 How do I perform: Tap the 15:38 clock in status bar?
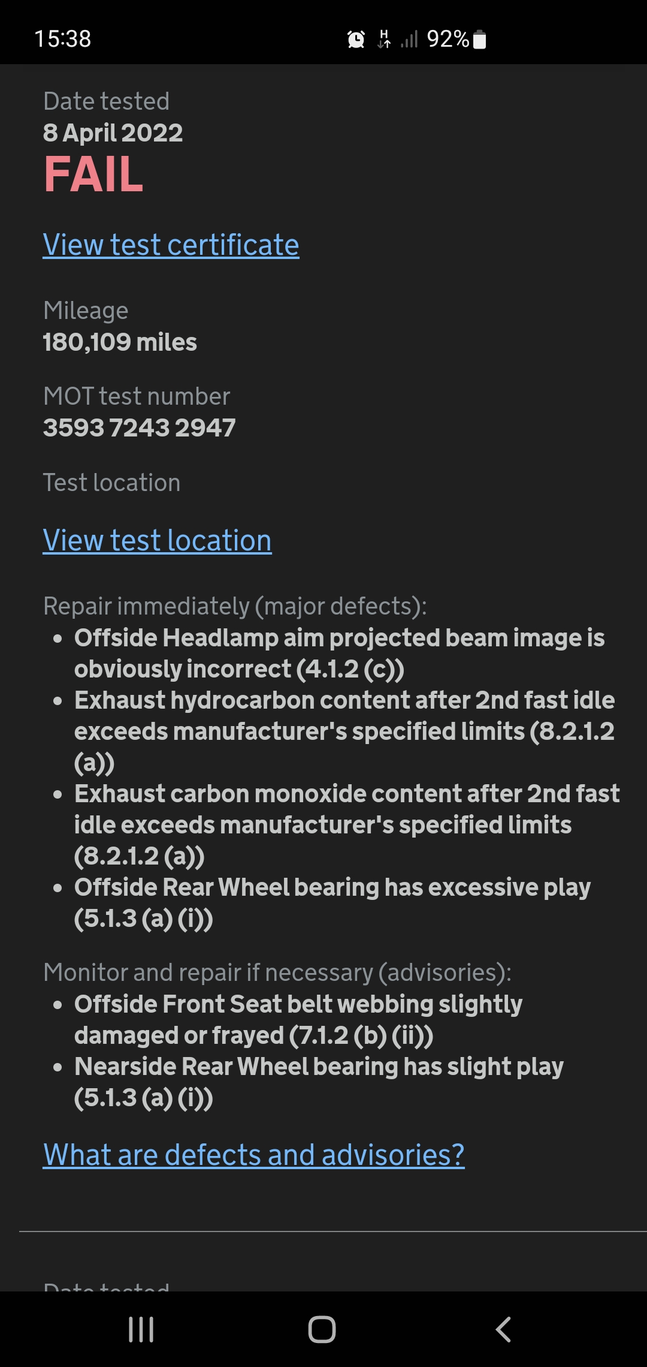(63, 40)
